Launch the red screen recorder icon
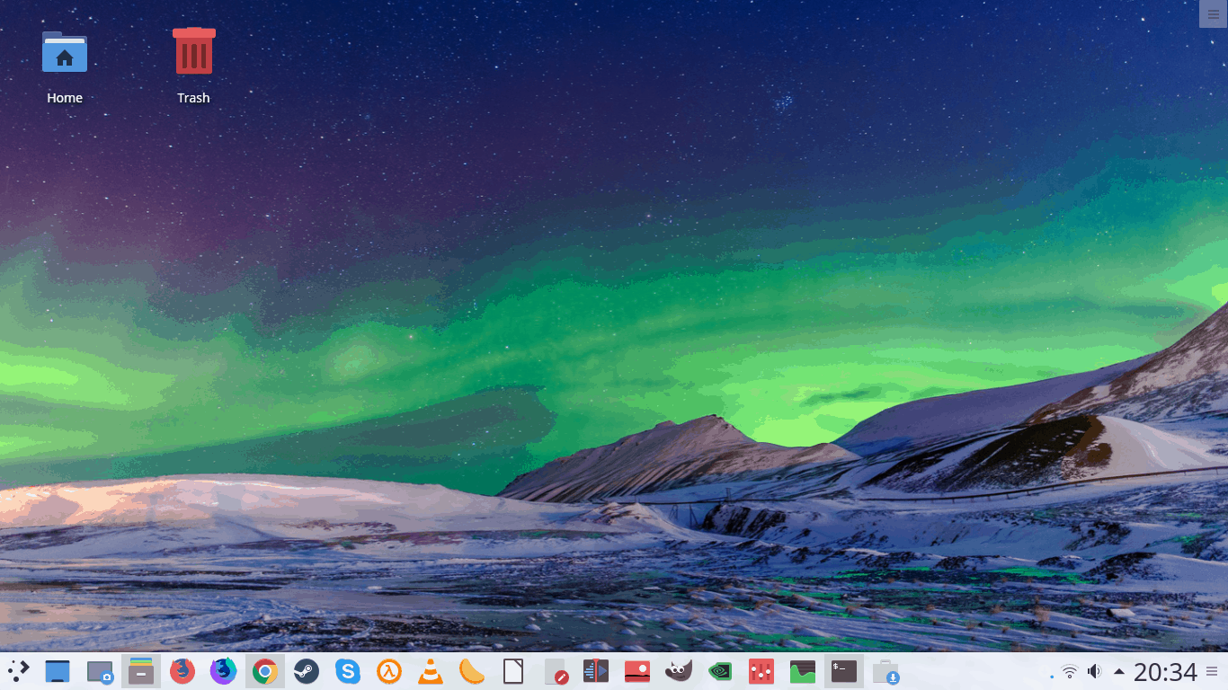This screenshot has width=1228, height=690. coord(637,671)
